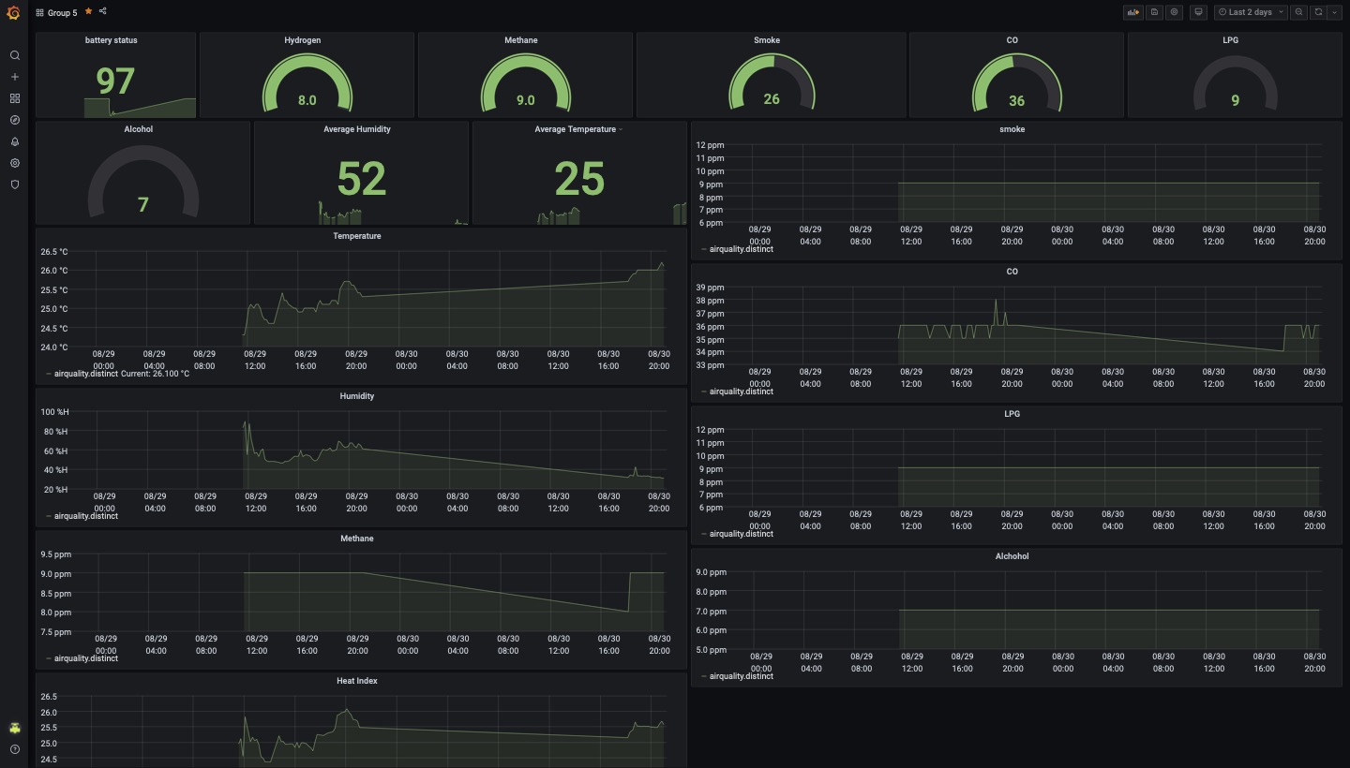The width and height of the screenshot is (1350, 768).
Task: Open the Average Temperature panel menu
Action: click(x=576, y=129)
